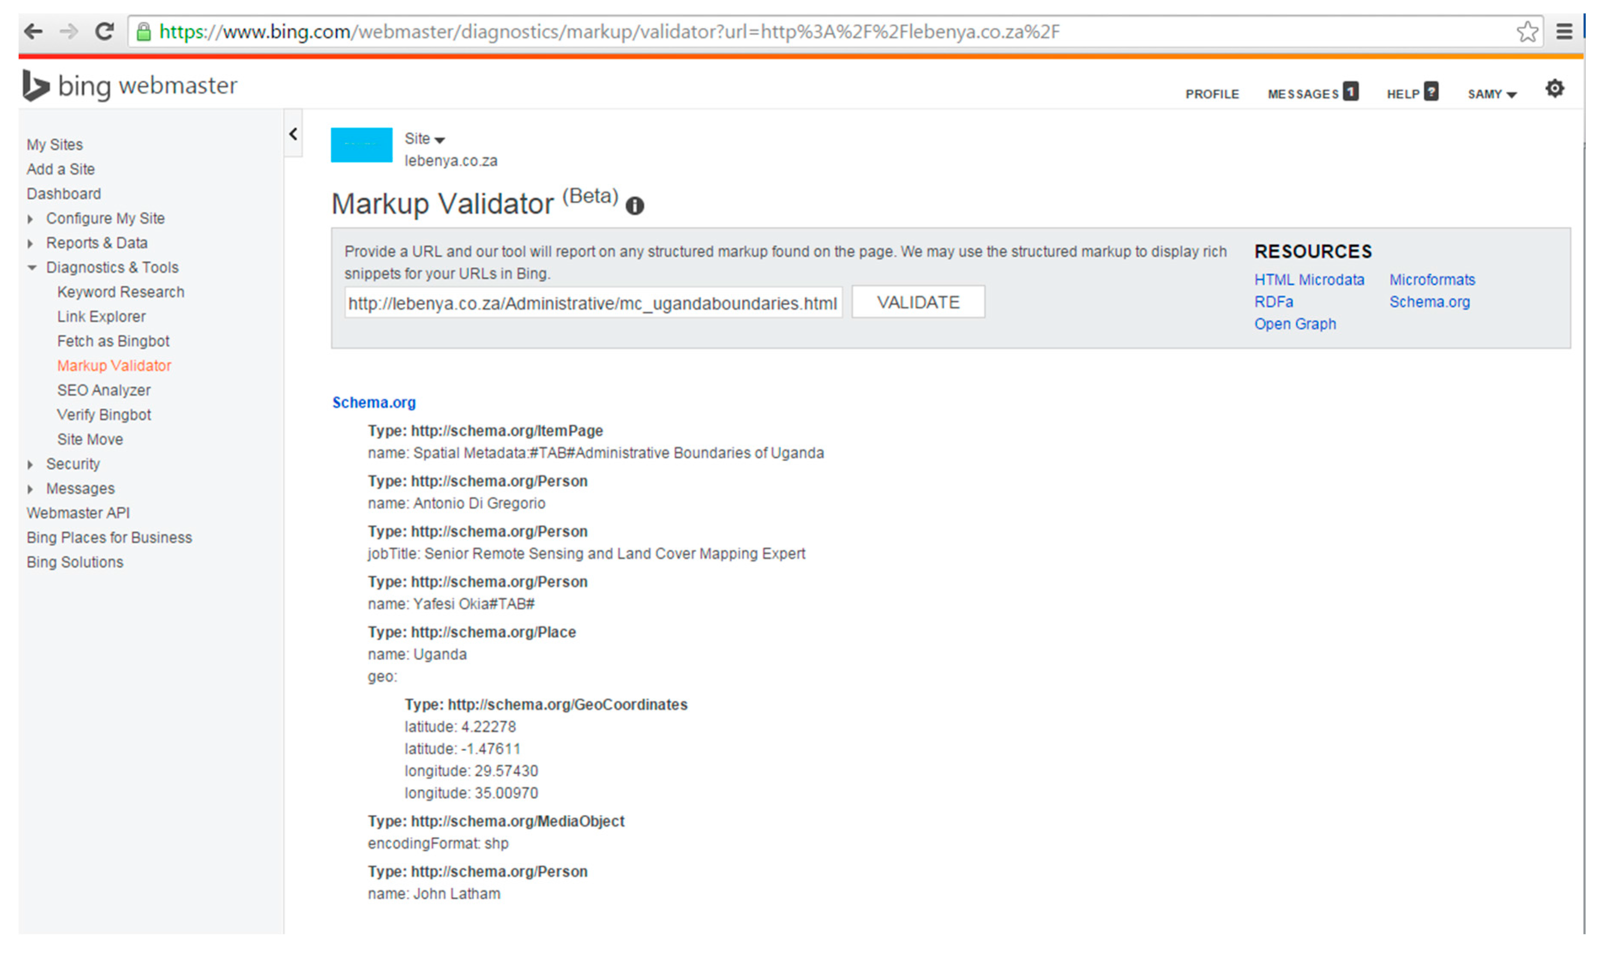Screen dimensions: 1599x954
Task: Open the SAMY account dropdown
Action: [1492, 94]
